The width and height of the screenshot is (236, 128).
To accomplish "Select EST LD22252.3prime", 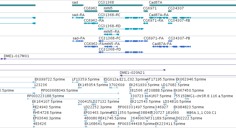I will point(98,107).
